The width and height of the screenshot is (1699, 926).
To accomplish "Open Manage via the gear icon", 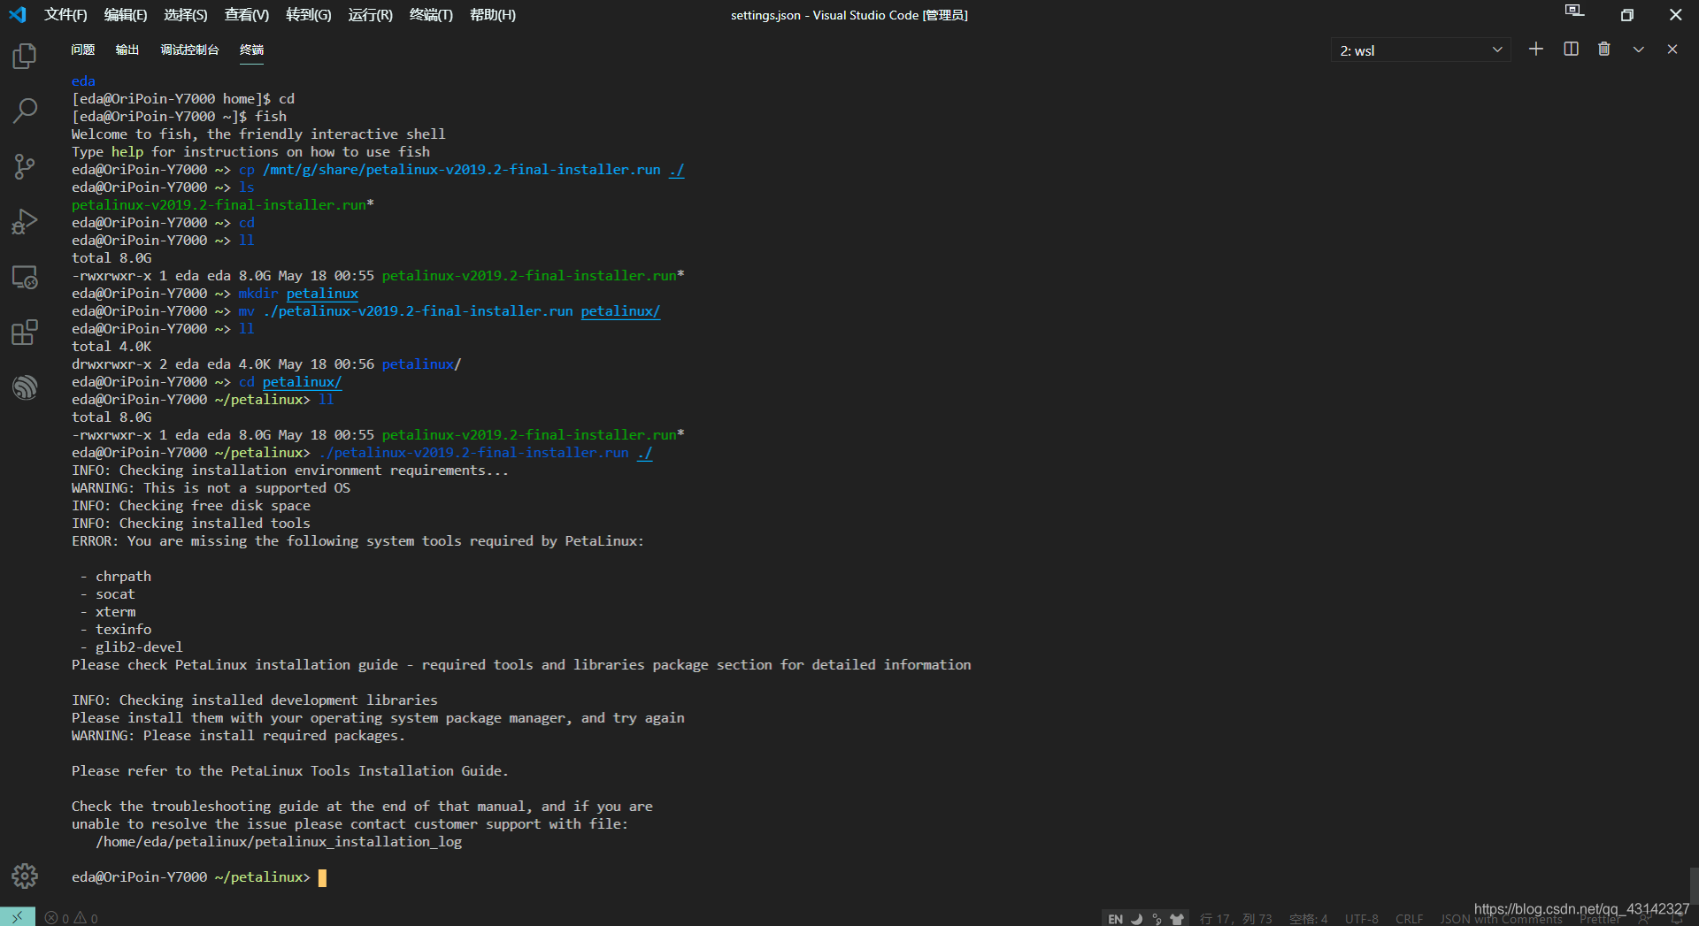I will click(x=24, y=876).
